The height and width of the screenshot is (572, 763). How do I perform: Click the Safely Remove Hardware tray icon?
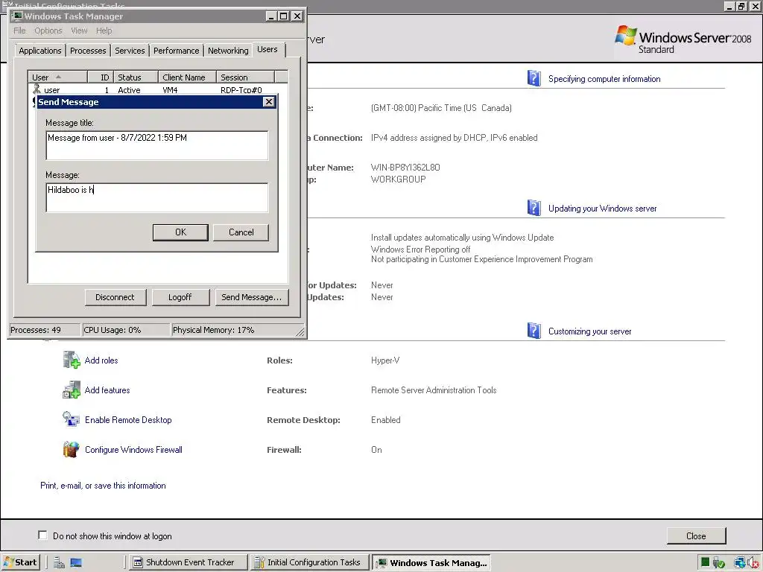(x=719, y=563)
